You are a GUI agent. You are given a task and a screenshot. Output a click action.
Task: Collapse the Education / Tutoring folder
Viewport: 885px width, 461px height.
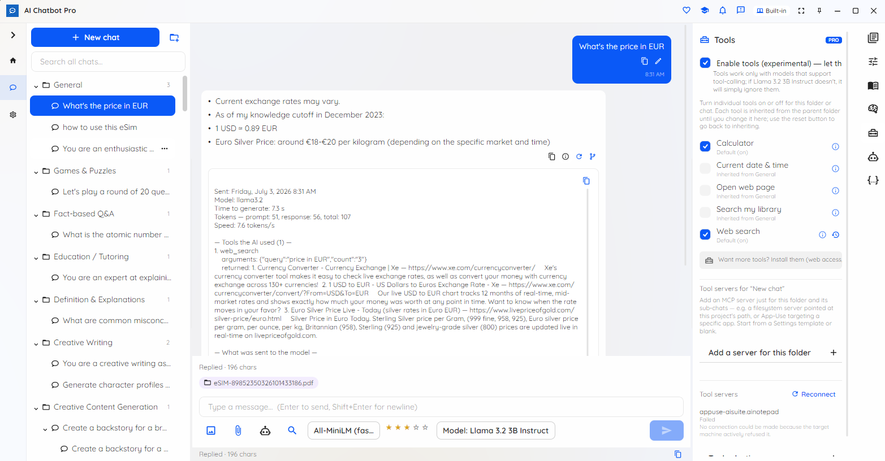click(x=36, y=257)
